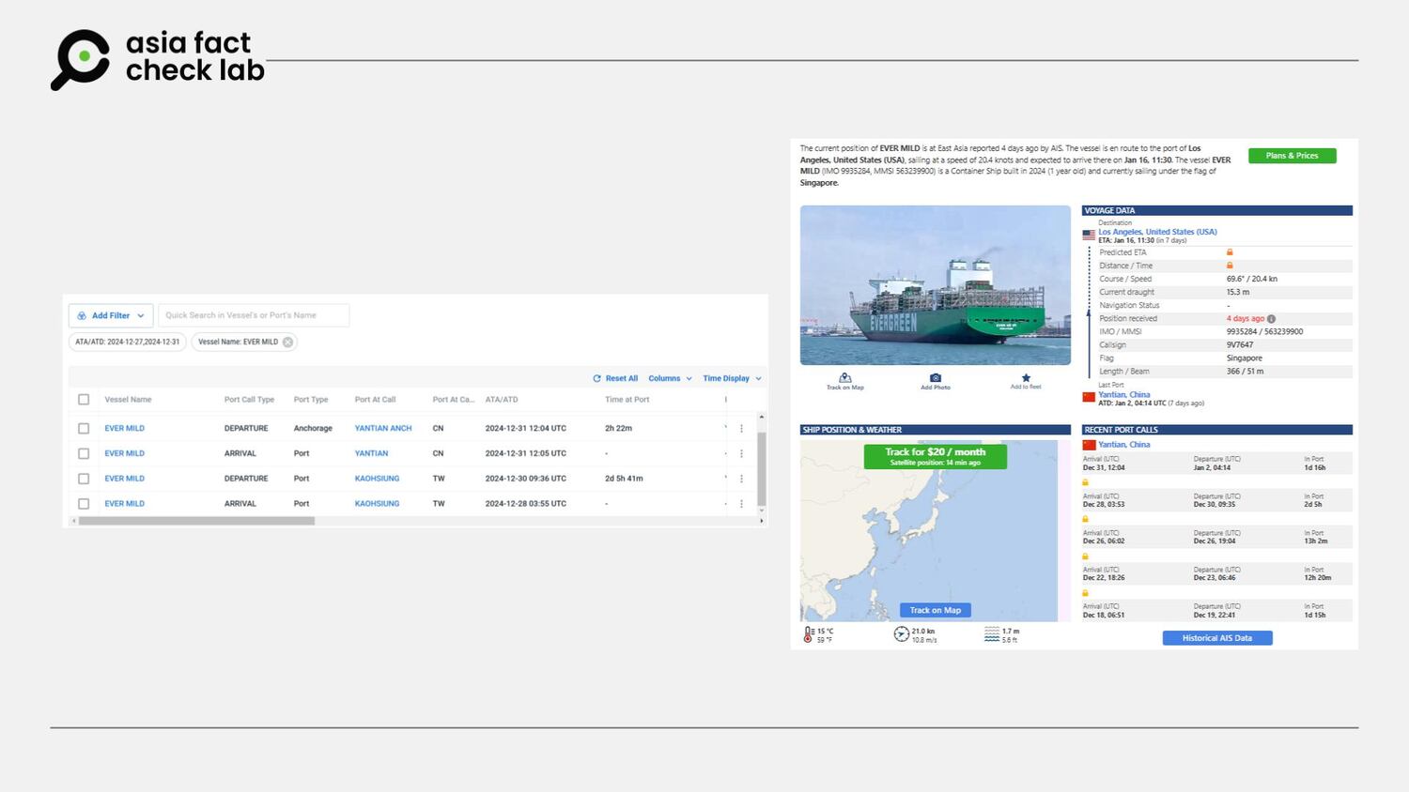Click the Add to fleet star icon

1026,377
